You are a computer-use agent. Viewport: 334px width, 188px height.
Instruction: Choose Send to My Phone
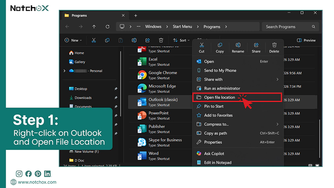pos(238,71)
